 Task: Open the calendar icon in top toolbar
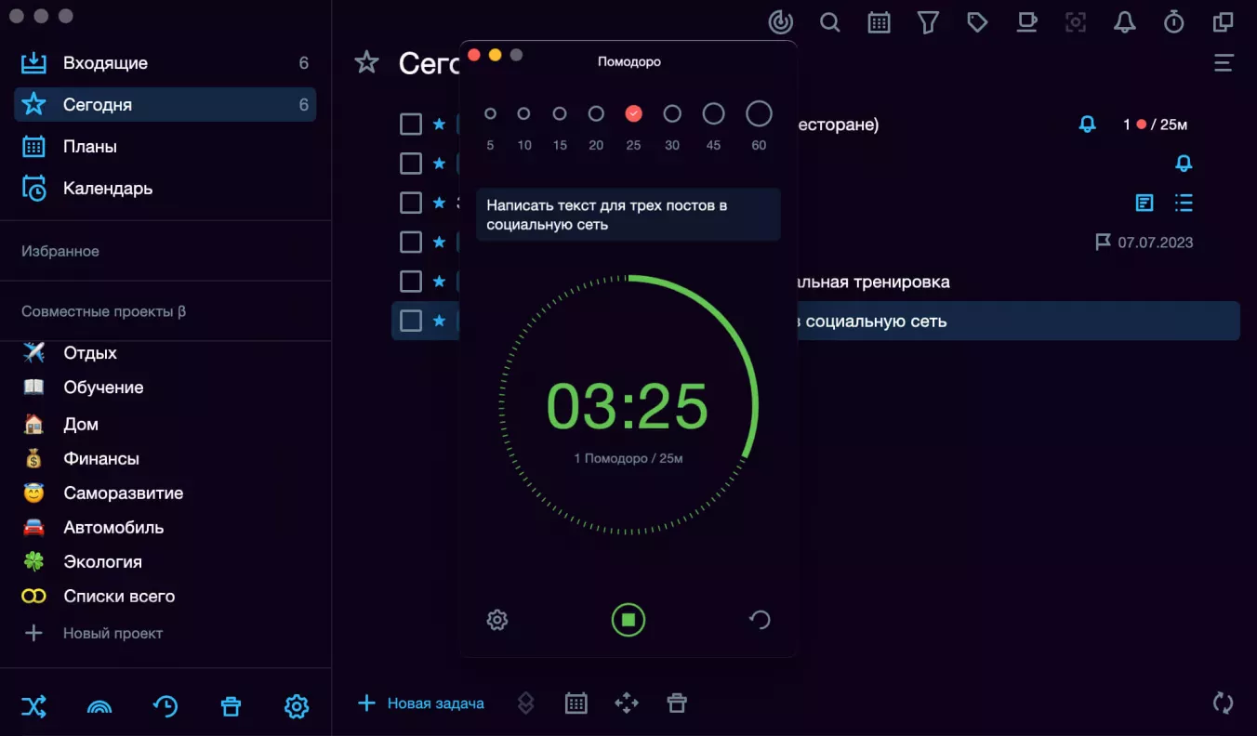click(x=879, y=22)
